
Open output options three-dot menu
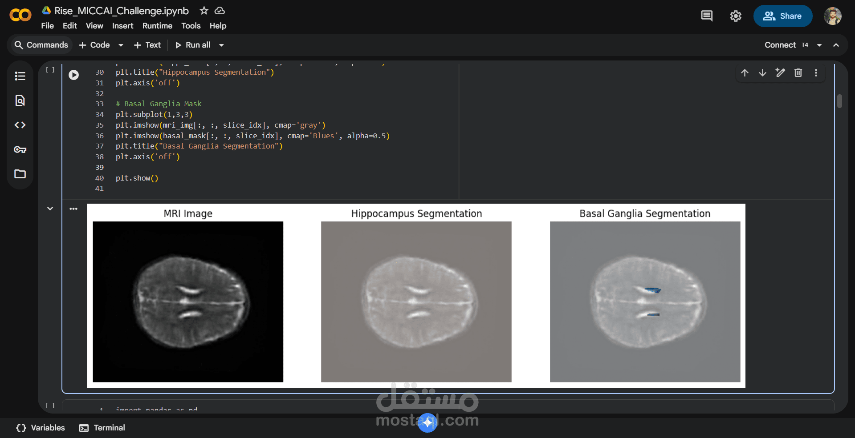click(x=73, y=209)
